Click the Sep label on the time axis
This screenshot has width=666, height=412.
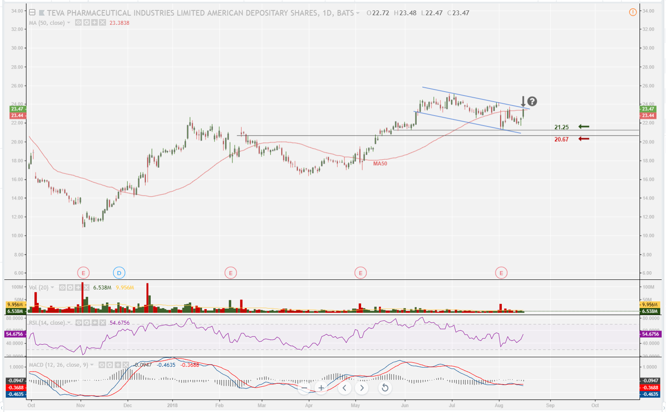(x=550, y=405)
